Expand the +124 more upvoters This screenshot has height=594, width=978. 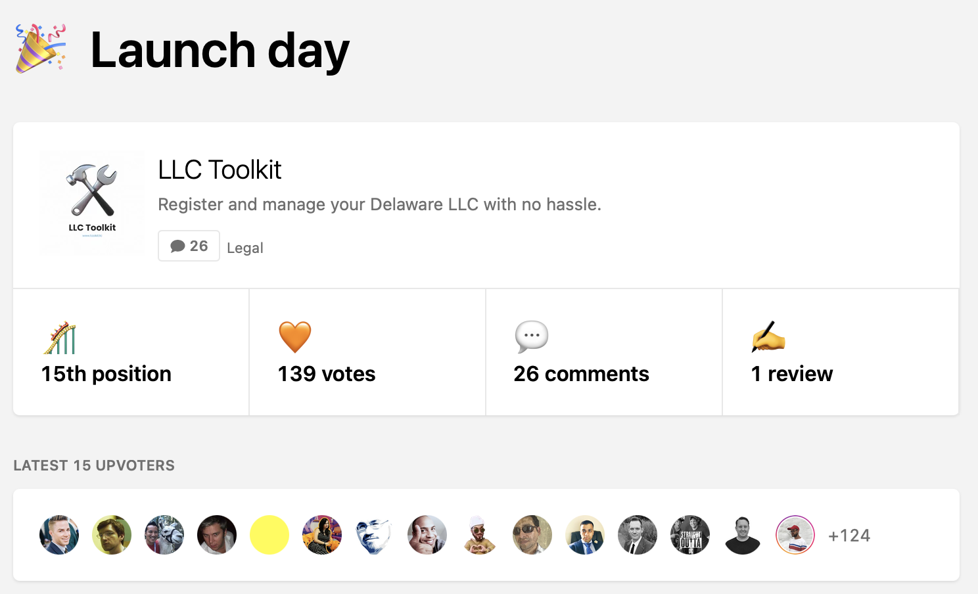point(849,536)
